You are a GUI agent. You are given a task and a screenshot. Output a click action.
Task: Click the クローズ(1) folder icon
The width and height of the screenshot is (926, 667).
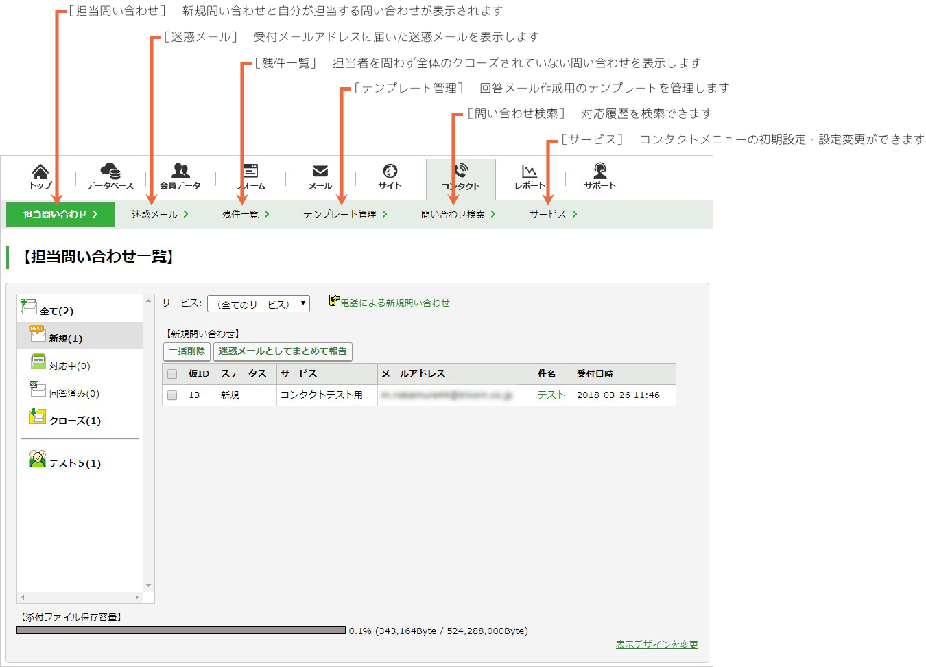click(x=38, y=416)
